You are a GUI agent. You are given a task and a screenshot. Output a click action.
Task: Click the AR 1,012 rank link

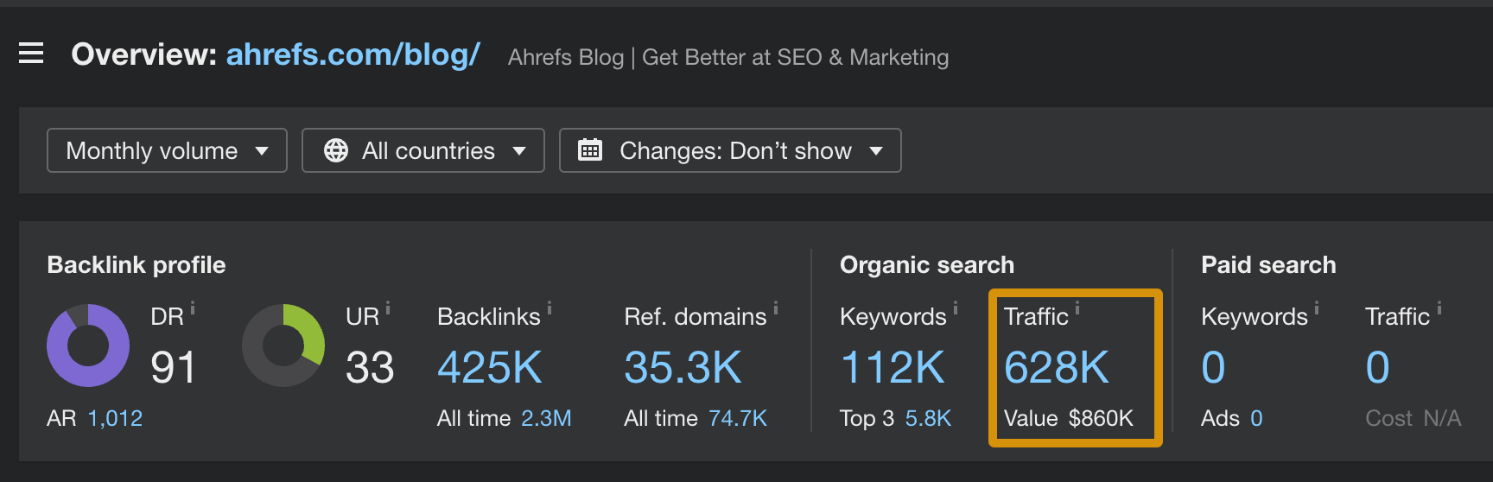115,419
